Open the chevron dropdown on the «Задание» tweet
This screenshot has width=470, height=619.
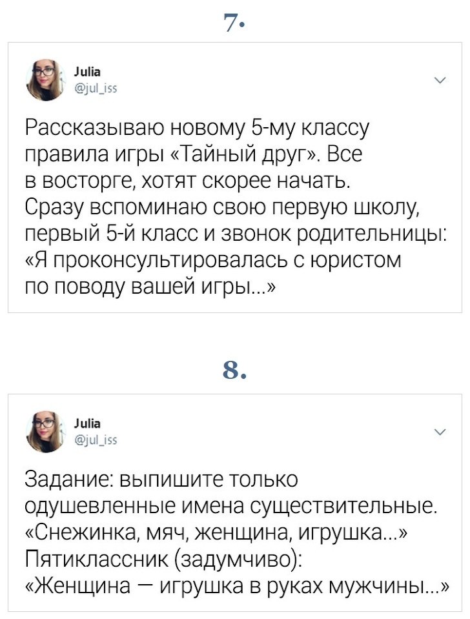pos(440,432)
